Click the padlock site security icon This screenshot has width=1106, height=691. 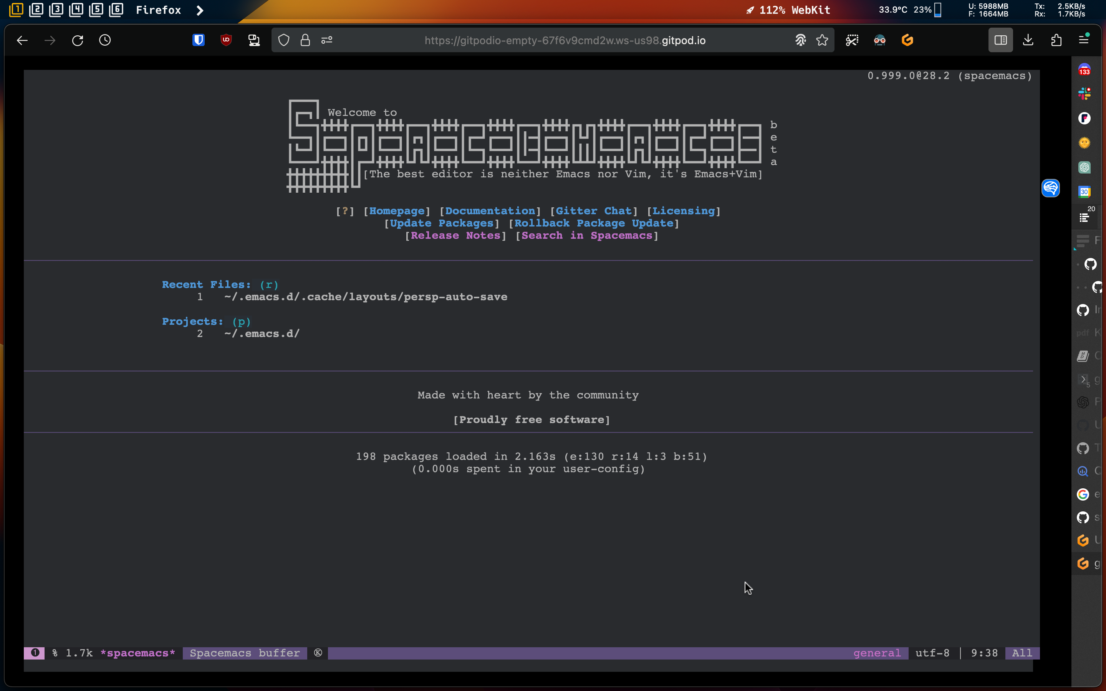(x=305, y=40)
